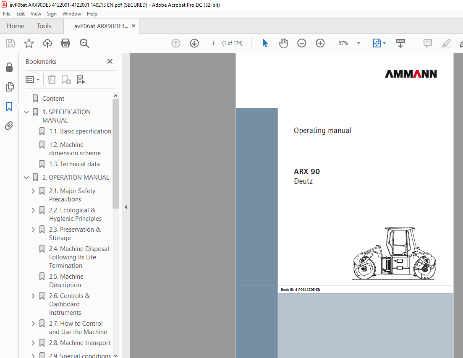Expand 2.2. Ecological & Hygienic Principles
The image size is (463, 358).
coord(33,210)
